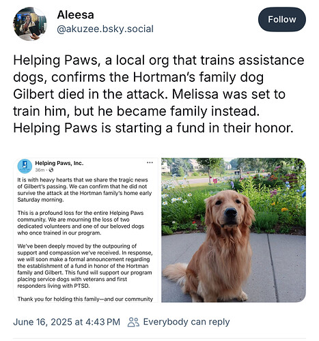Click the Helping Paws, Inc. page name
This screenshot has width=319, height=341.
pos(59,163)
